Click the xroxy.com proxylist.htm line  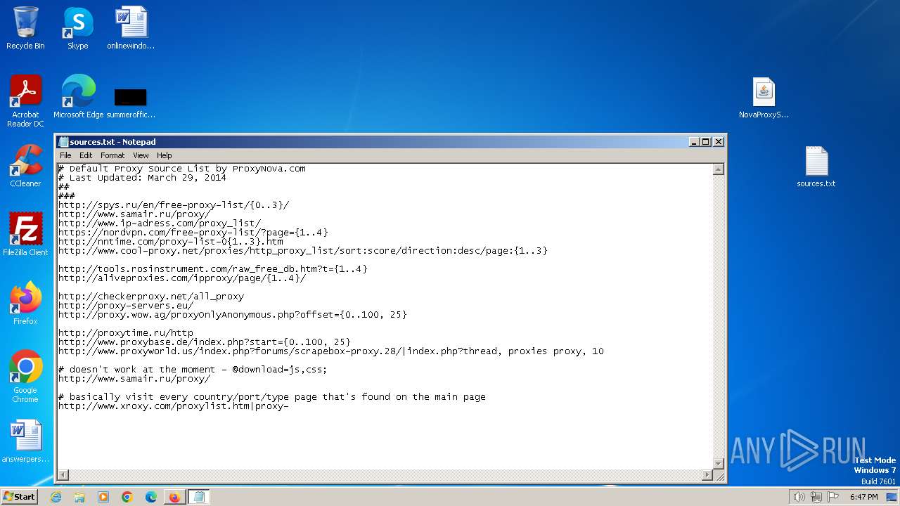[x=174, y=406]
